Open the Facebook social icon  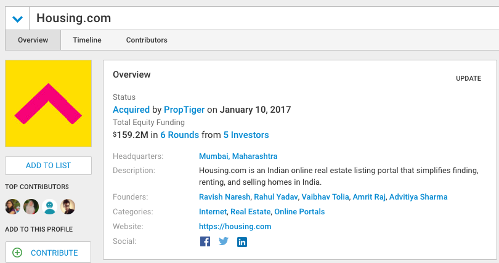tap(205, 242)
